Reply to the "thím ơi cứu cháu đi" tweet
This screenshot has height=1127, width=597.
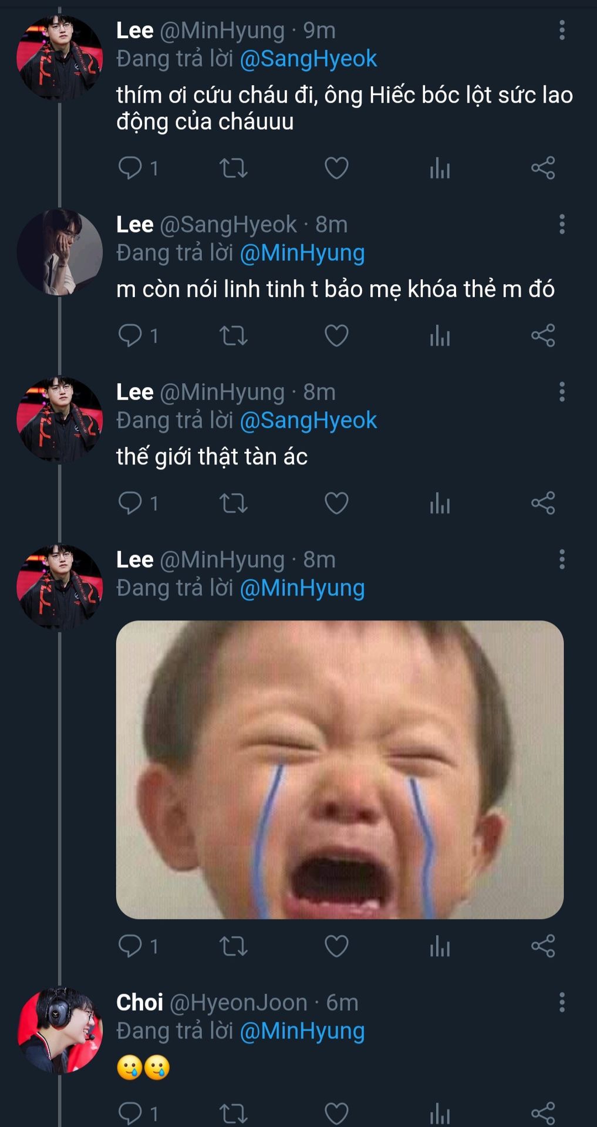(130, 168)
